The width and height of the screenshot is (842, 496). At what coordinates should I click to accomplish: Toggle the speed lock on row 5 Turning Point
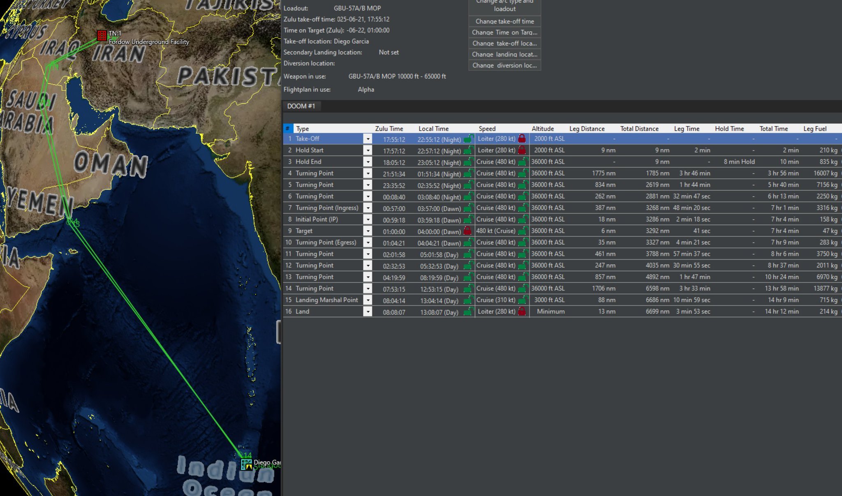pos(522,185)
